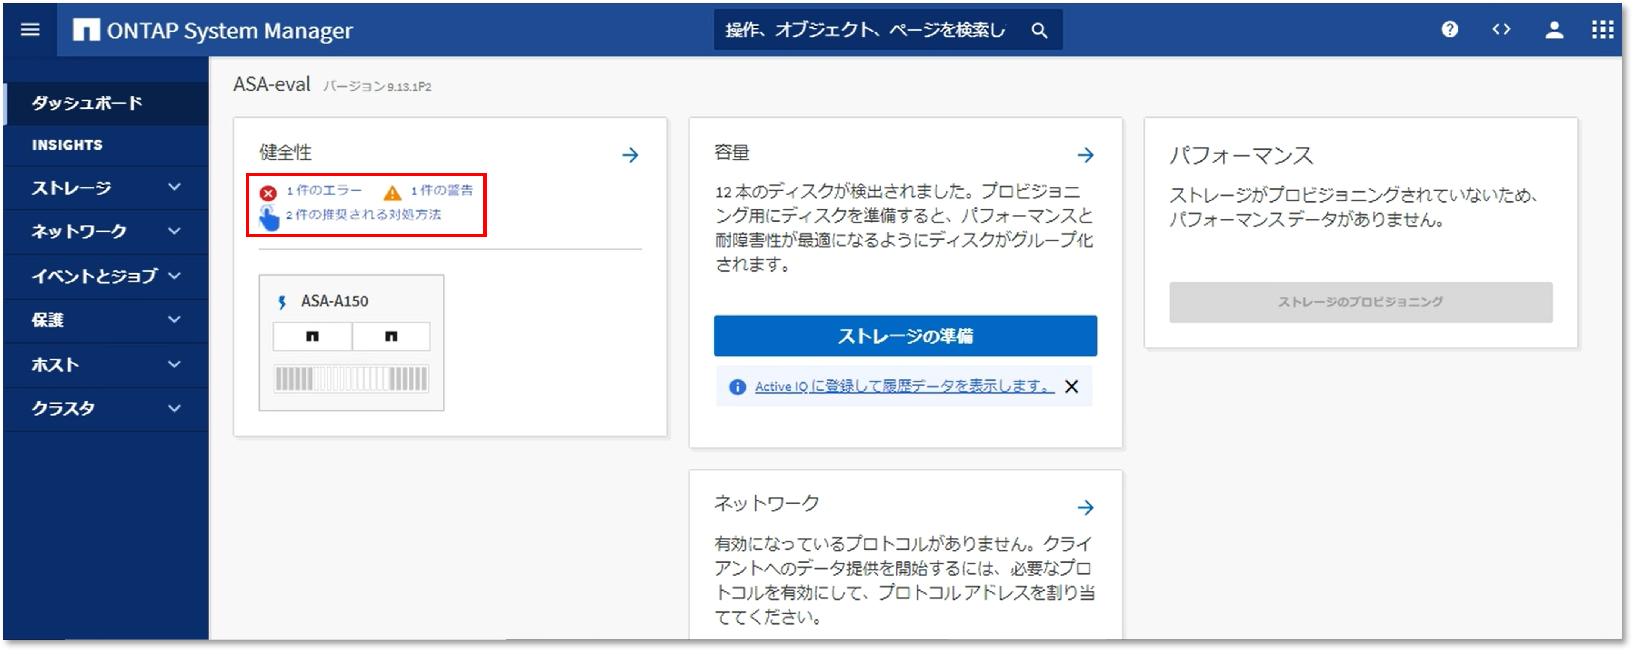Click the パフォーマンス card title
Screen dimensions: 1633x651
[x=1241, y=155]
